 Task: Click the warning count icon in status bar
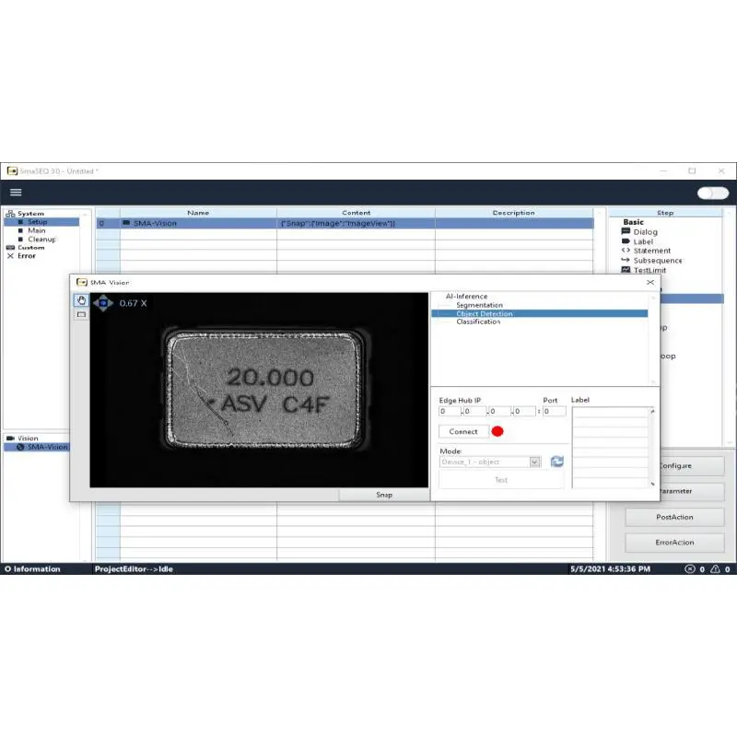click(x=715, y=569)
